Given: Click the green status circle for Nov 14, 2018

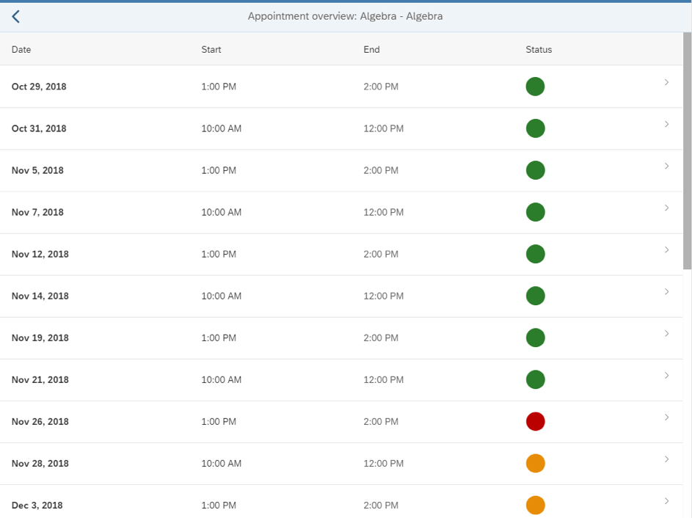Looking at the screenshot, I should click(x=536, y=296).
